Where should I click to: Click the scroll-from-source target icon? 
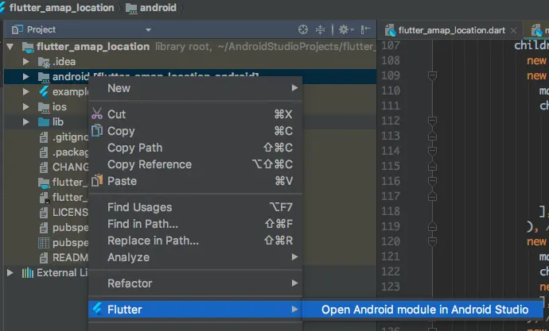tap(303, 29)
